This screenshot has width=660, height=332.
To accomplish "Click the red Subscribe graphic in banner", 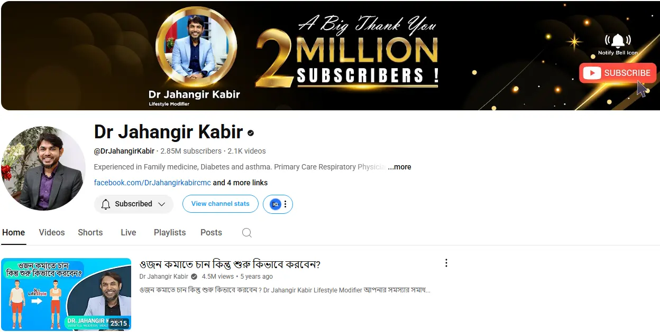I will (618, 73).
